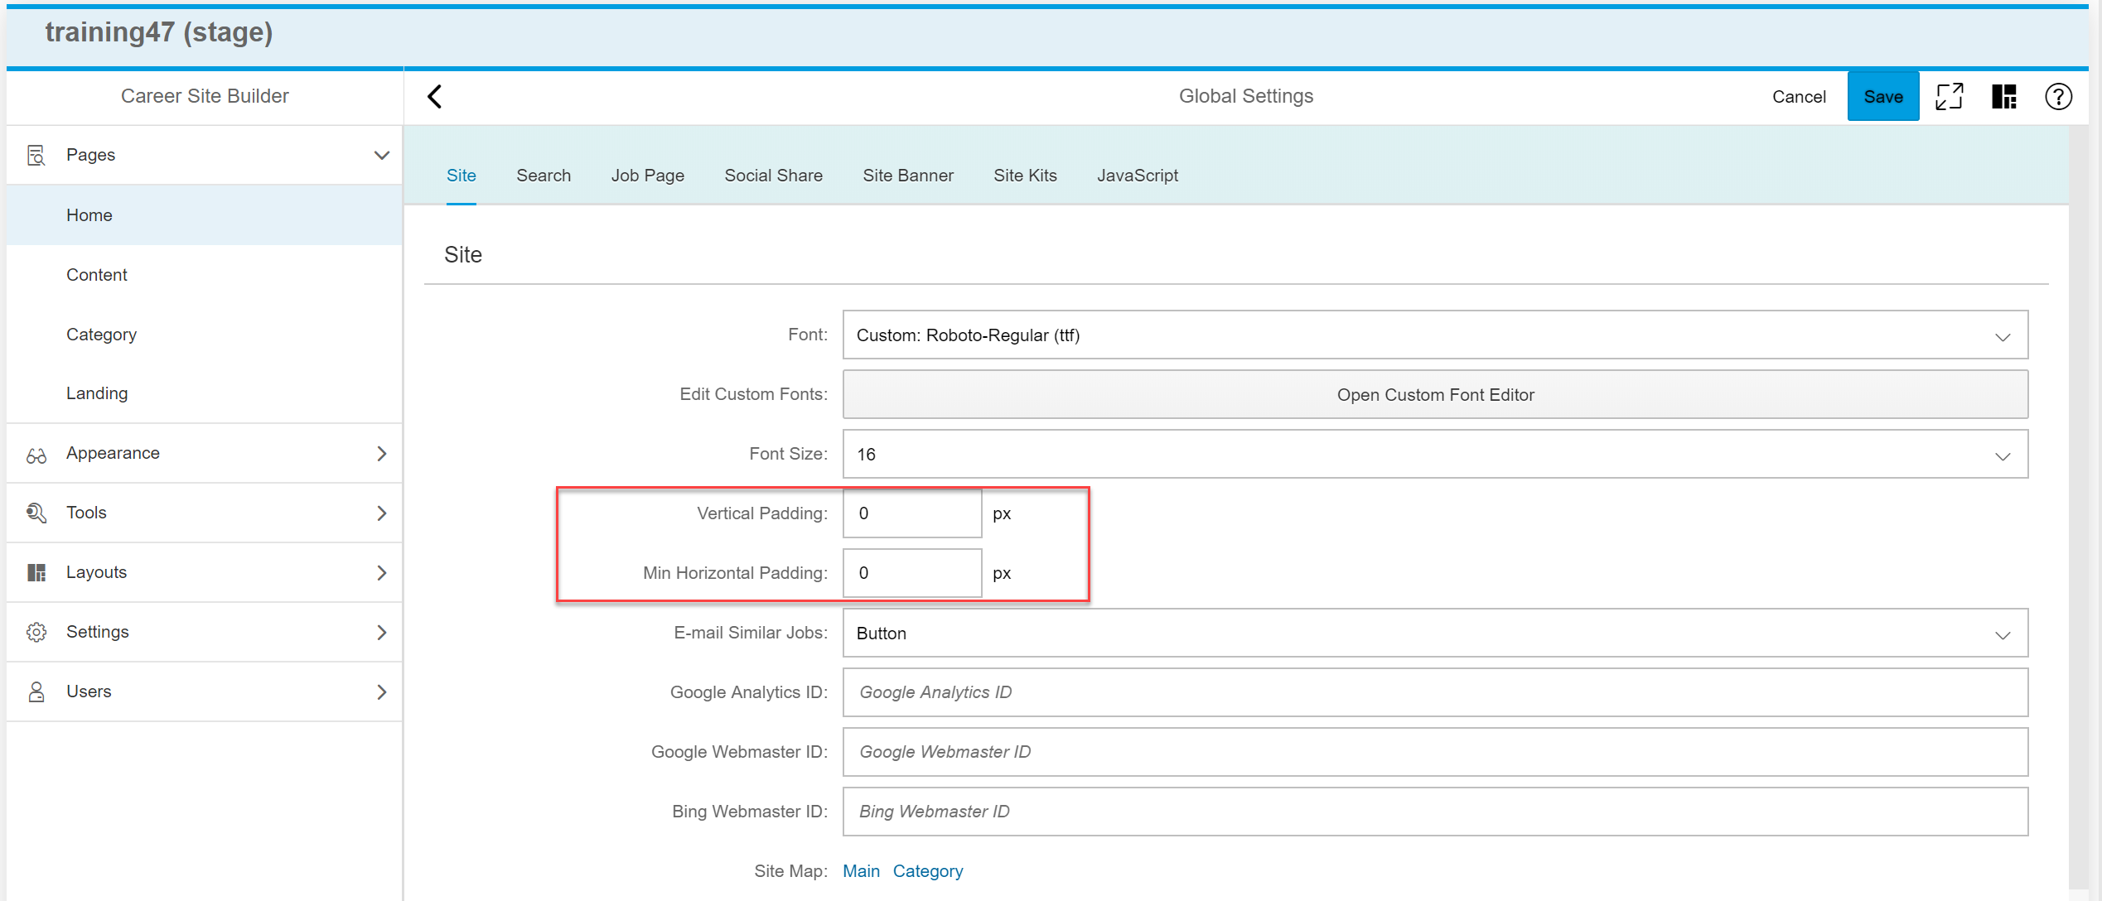Click the Layouts panel icon
Image resolution: width=2102 pixels, height=901 pixels.
(36, 572)
